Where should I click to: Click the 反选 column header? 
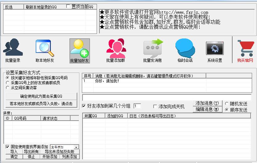[x=14, y=7]
